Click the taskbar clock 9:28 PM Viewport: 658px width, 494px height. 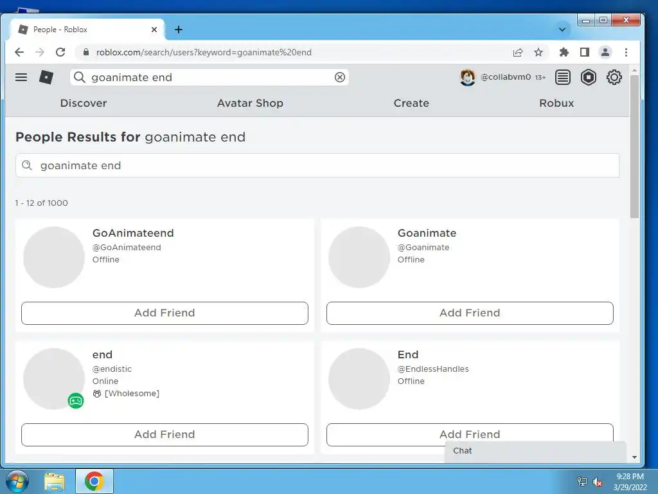pyautogui.click(x=630, y=477)
